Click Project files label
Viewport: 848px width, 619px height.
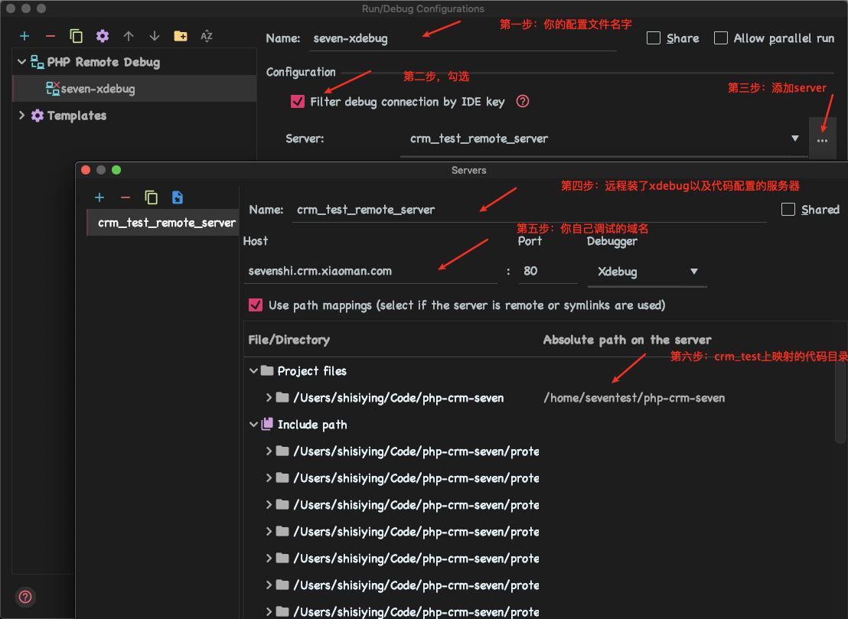tap(312, 371)
